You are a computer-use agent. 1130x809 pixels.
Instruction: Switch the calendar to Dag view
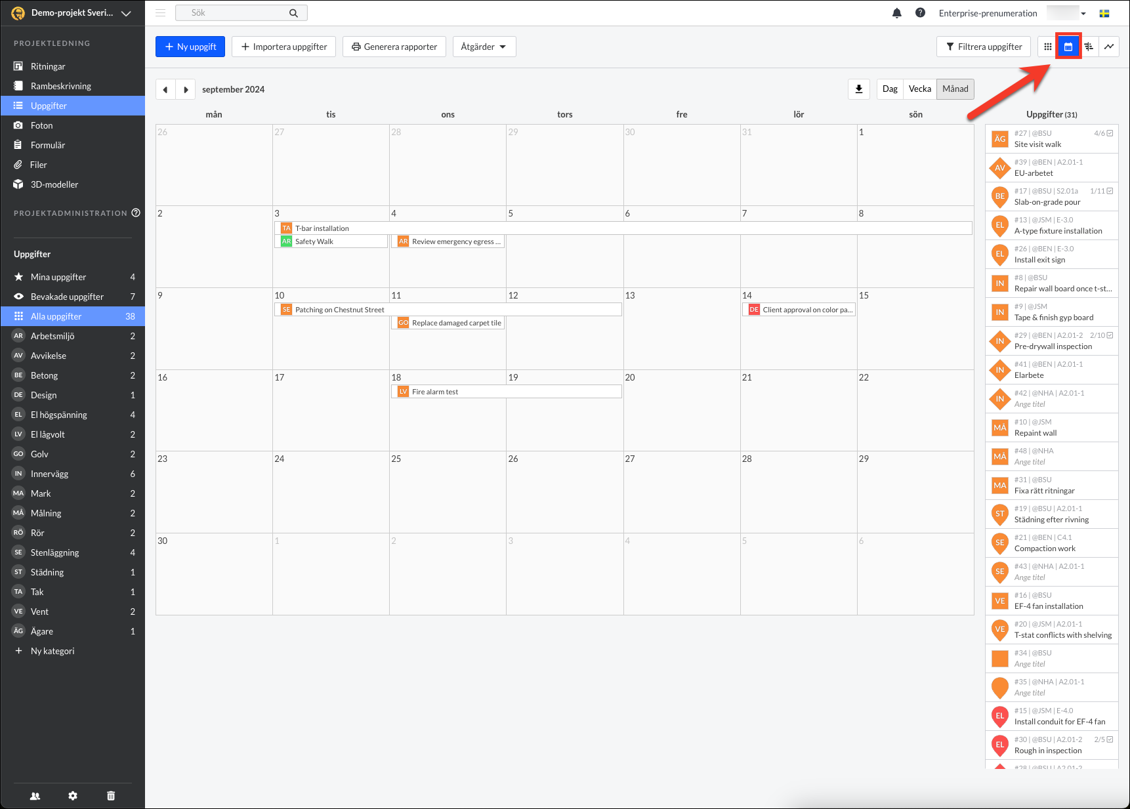pos(890,89)
